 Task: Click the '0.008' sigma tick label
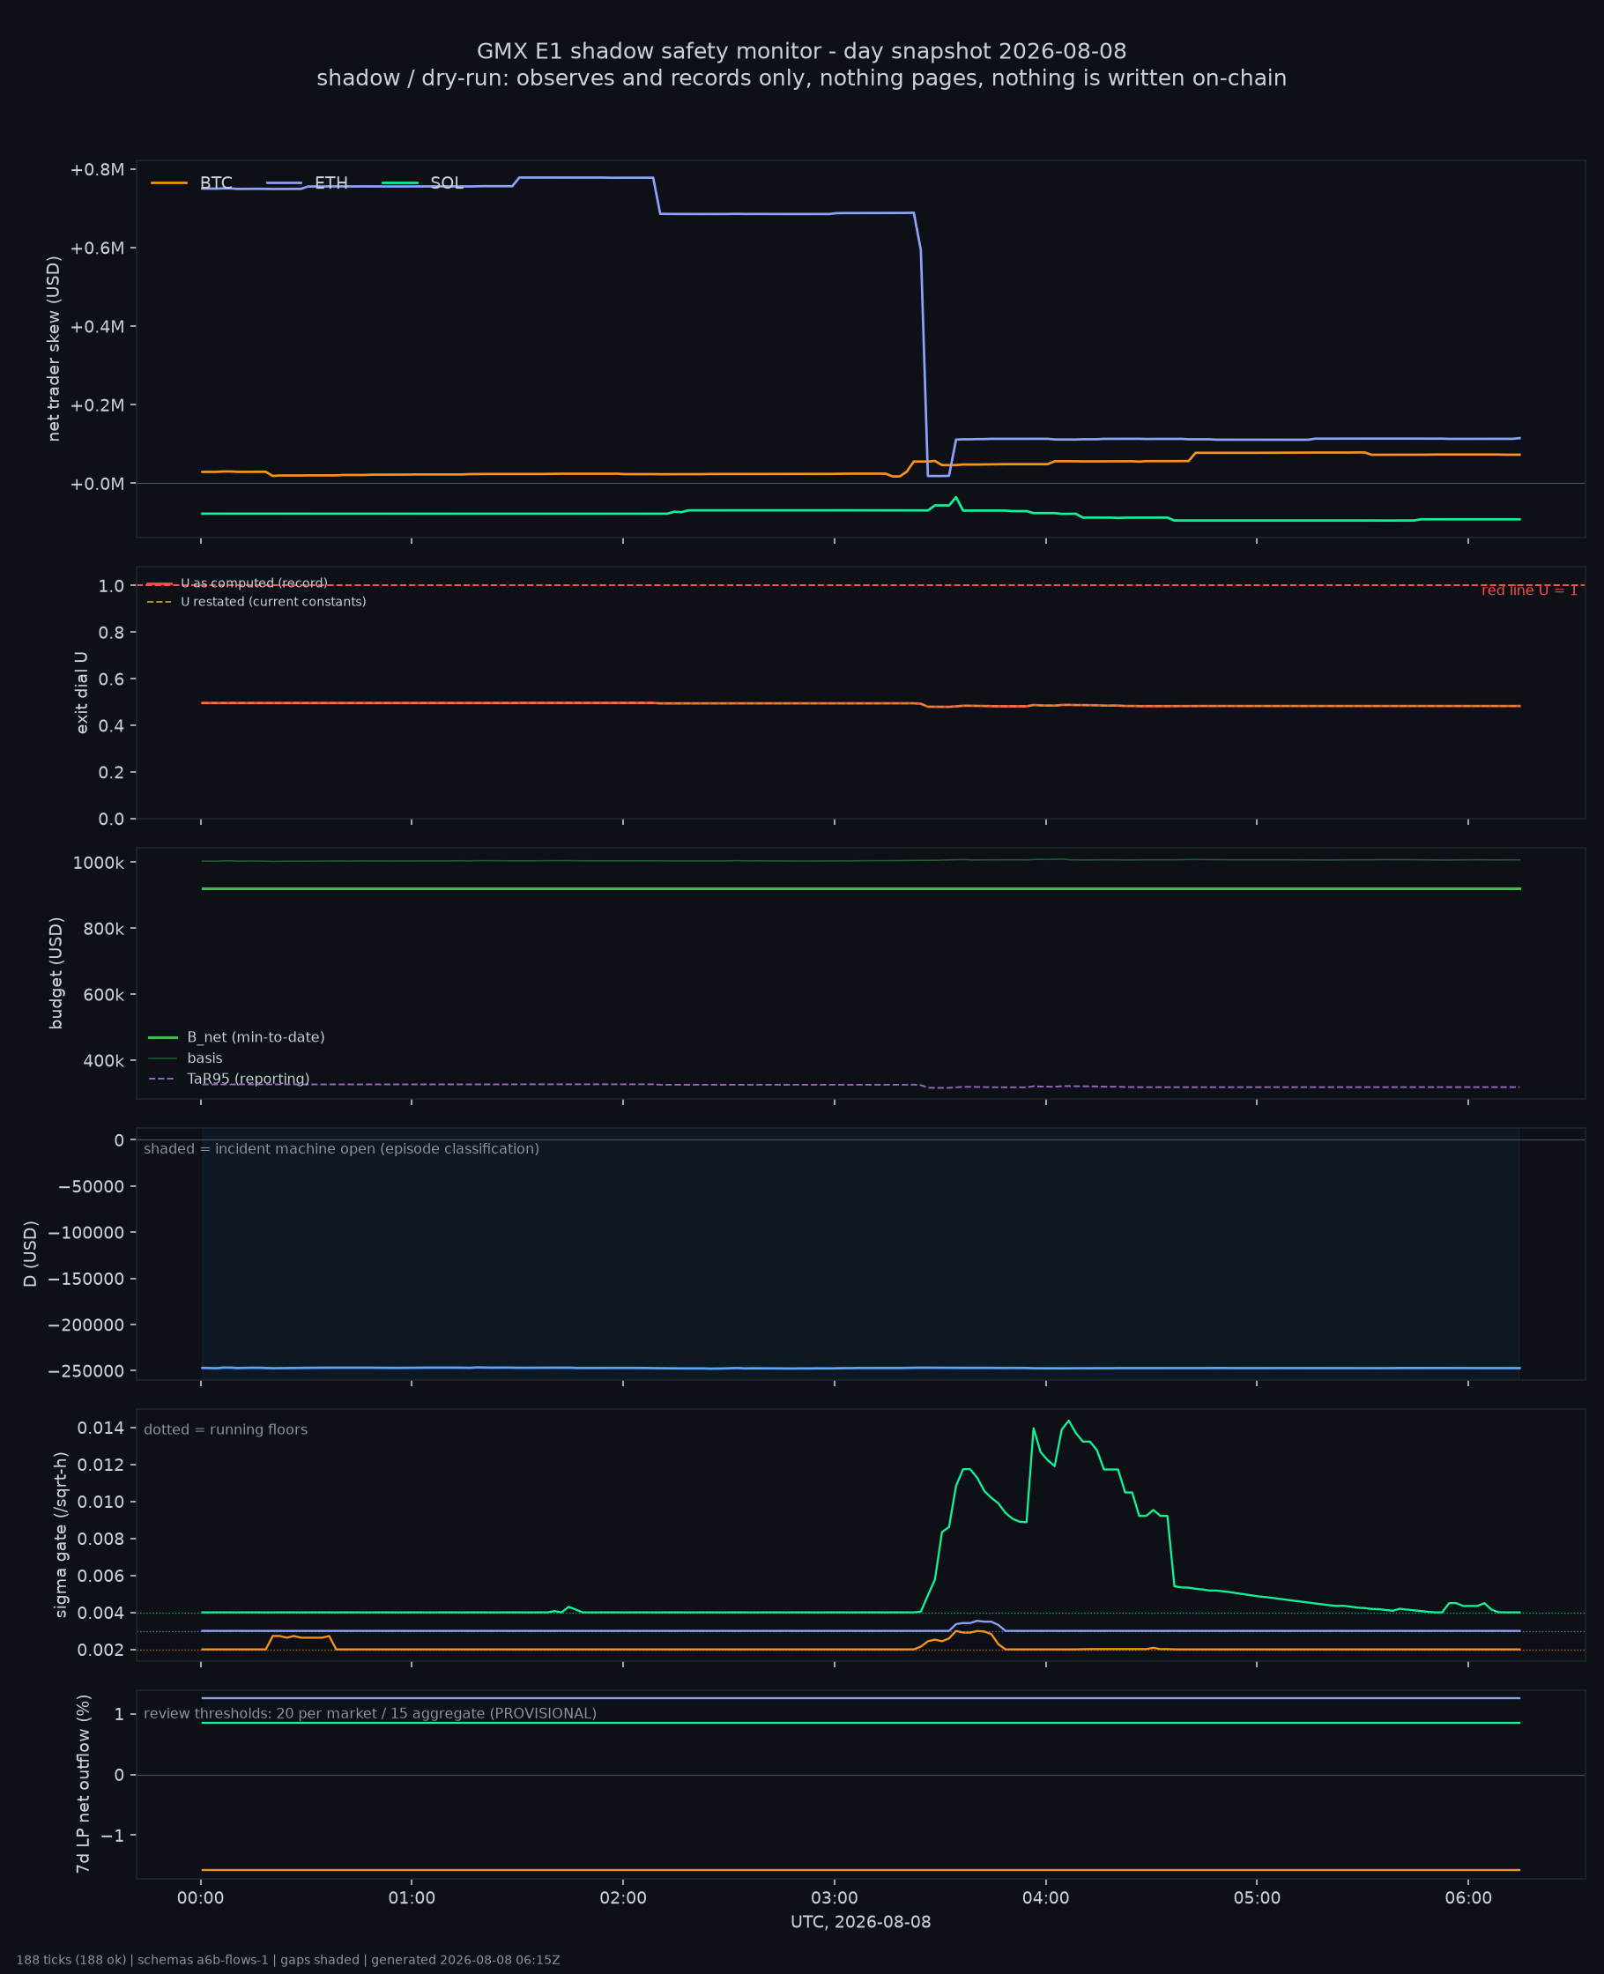click(100, 1539)
